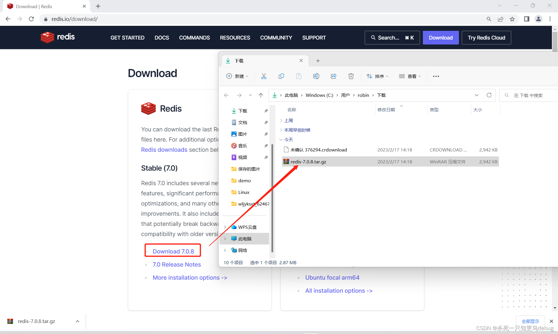Sort by 修改日期 column header
Screen dimensions: 558x334
pos(386,110)
